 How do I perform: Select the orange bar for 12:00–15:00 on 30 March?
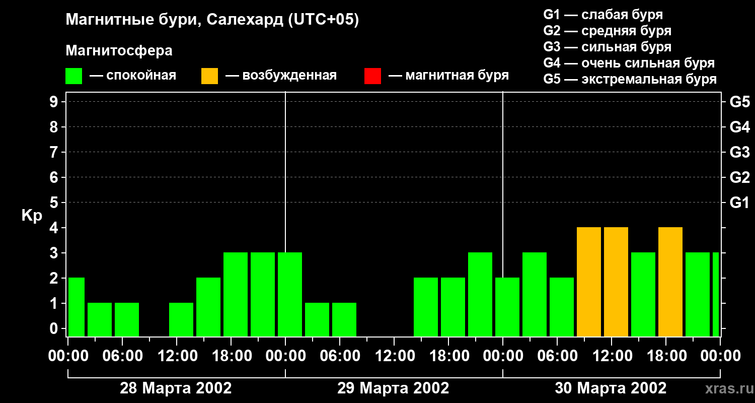[x=616, y=282]
